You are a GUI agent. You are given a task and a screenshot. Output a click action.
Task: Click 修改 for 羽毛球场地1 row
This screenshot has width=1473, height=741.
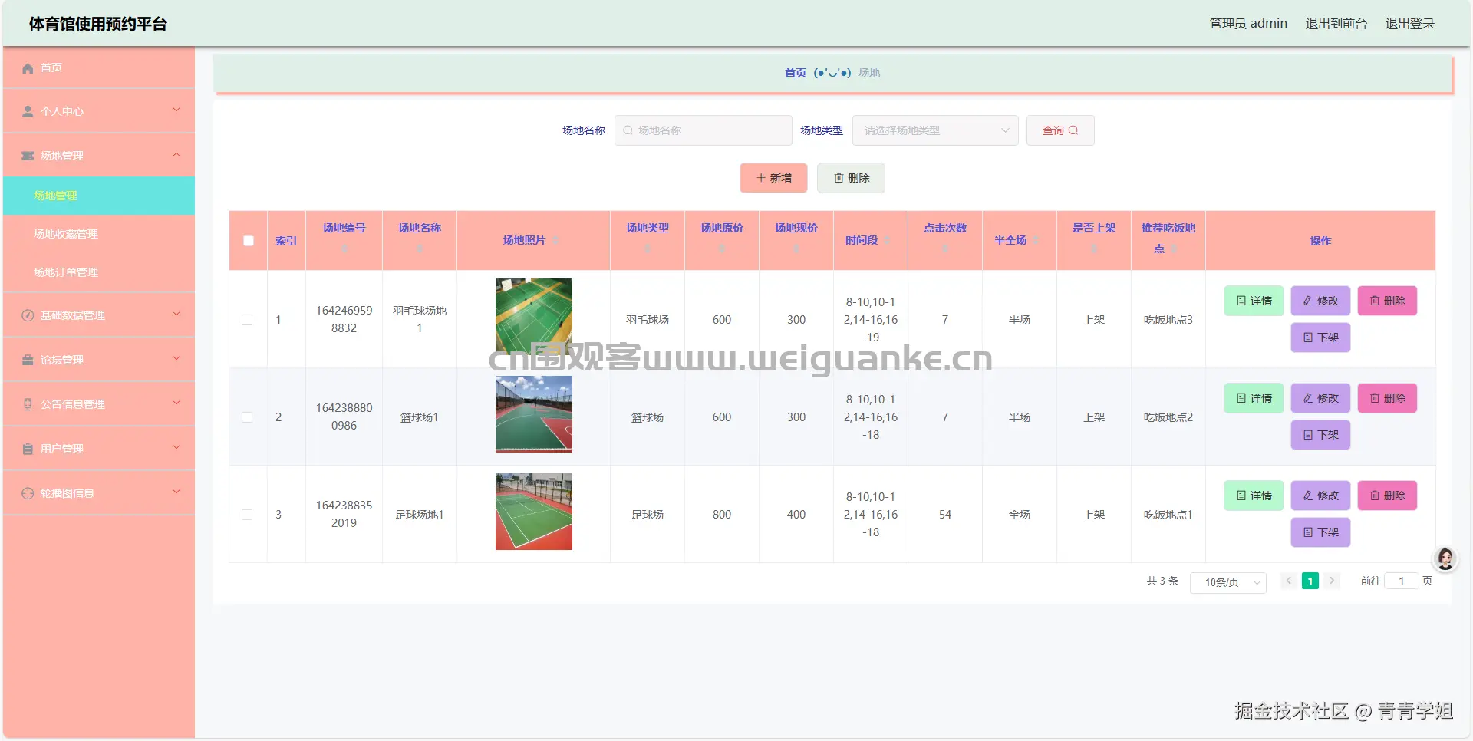tap(1320, 301)
